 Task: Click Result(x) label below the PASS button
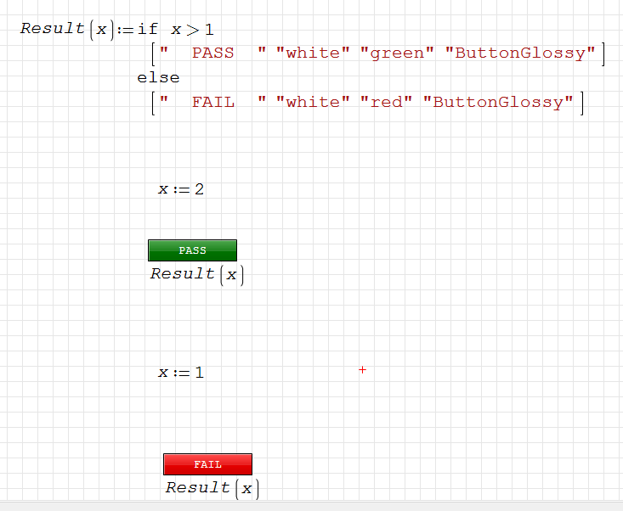(x=197, y=274)
